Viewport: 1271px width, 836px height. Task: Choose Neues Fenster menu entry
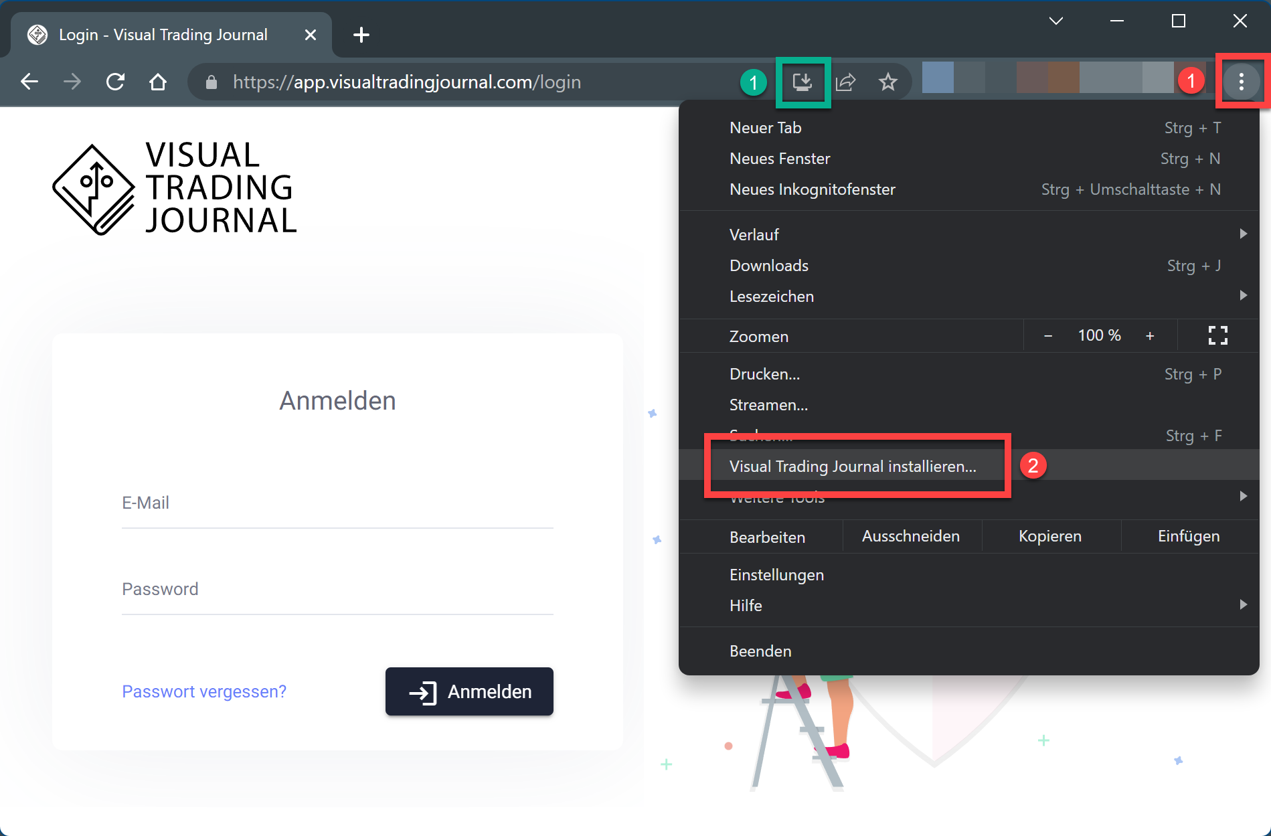coord(969,159)
